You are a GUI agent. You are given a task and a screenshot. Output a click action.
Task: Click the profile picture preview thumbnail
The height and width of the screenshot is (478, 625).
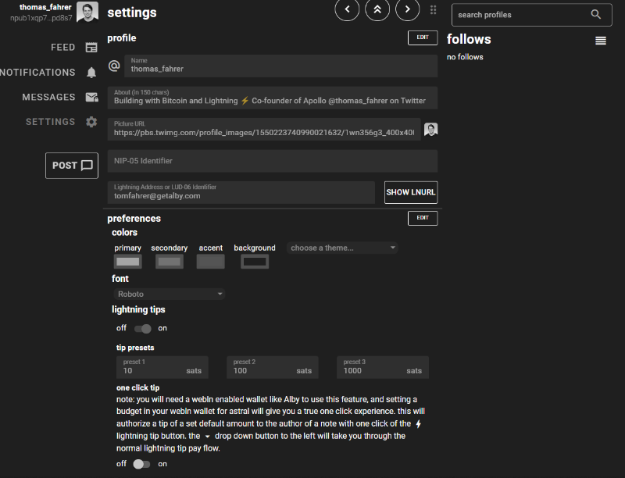pos(430,130)
